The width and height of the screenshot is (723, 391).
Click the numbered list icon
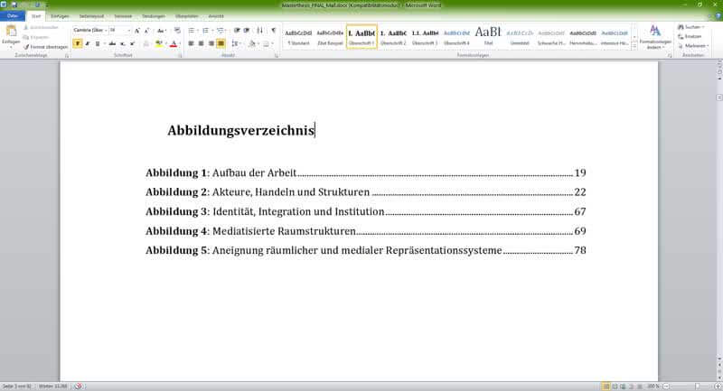point(205,31)
